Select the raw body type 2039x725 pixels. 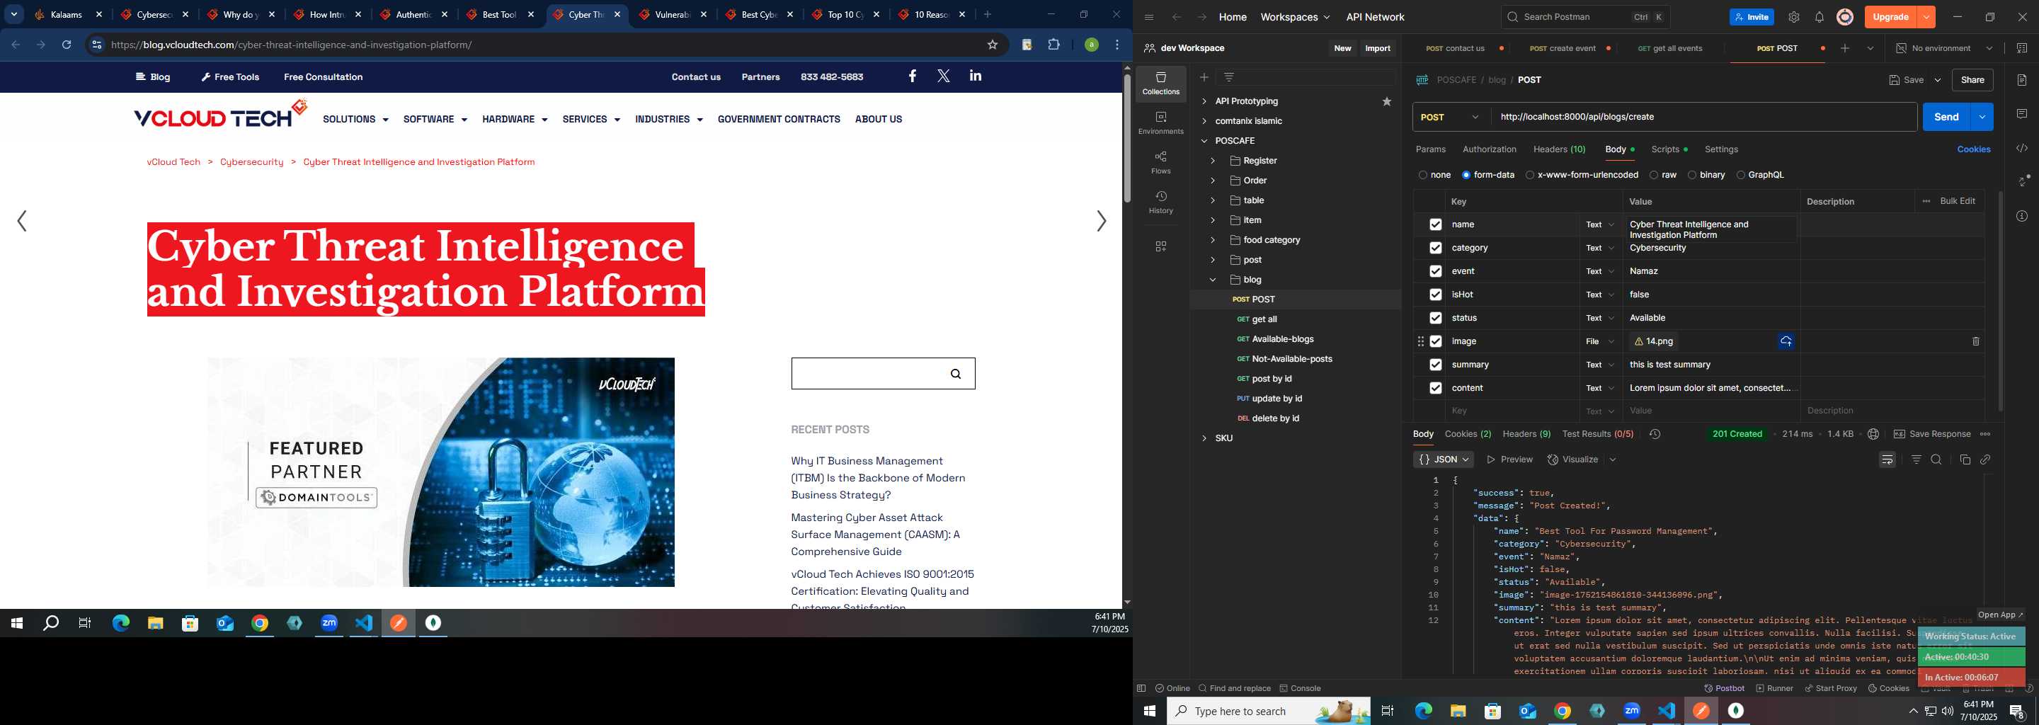(1654, 175)
